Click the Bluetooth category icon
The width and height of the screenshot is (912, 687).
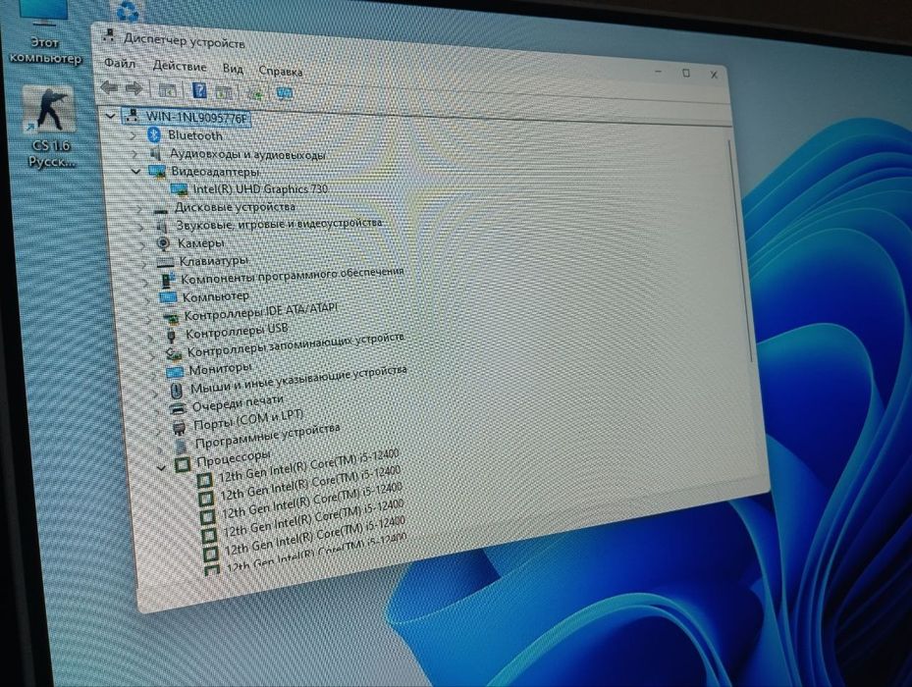pyautogui.click(x=153, y=135)
